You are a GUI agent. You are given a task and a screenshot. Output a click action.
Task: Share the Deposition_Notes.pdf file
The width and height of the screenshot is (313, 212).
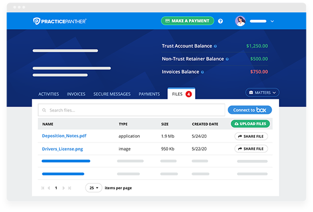[251, 136]
